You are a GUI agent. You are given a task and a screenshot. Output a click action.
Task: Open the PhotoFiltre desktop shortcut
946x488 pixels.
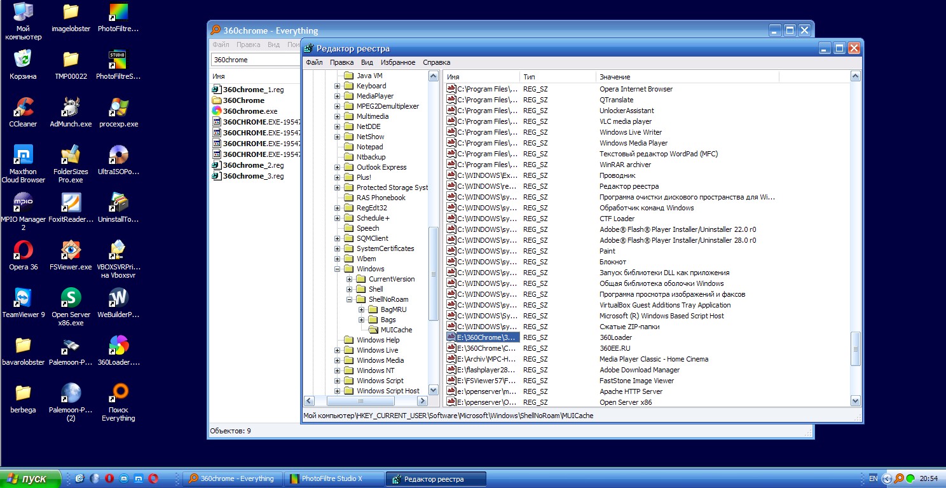(118, 17)
